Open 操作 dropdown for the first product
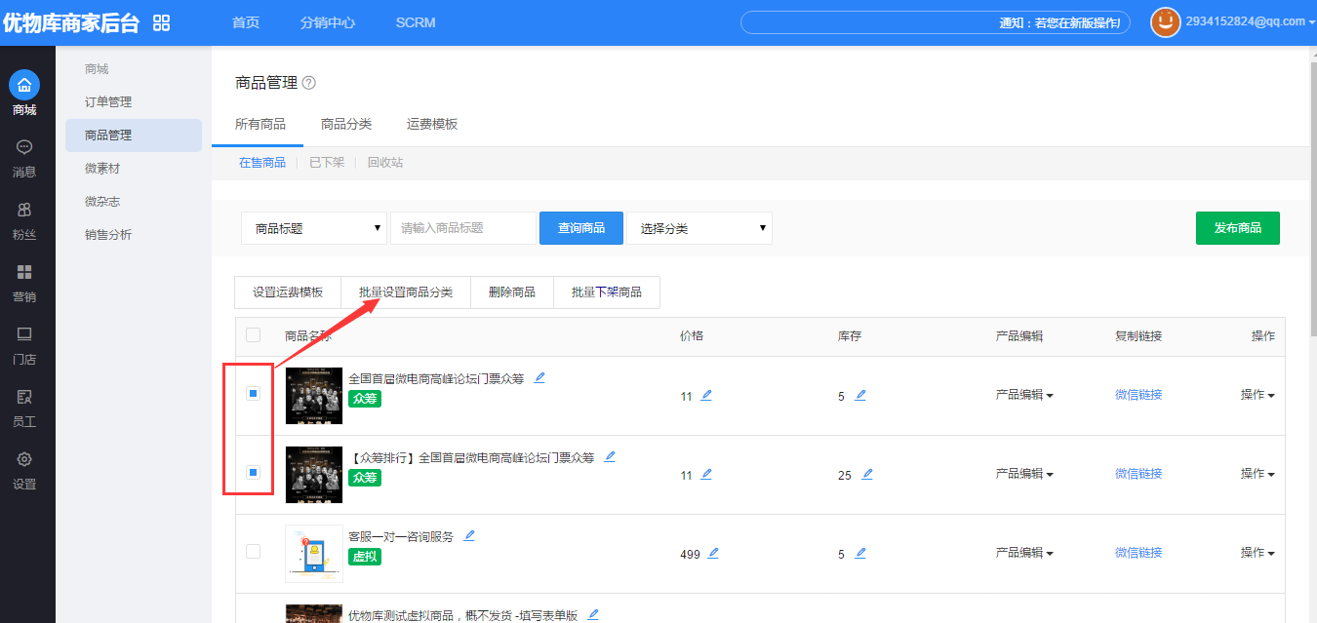1317x623 pixels. (x=1257, y=395)
